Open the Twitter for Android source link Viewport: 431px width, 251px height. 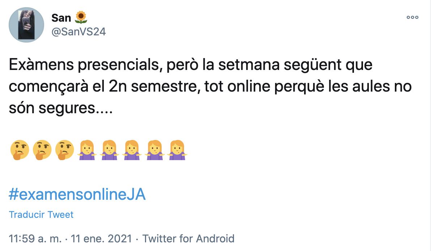point(188,238)
